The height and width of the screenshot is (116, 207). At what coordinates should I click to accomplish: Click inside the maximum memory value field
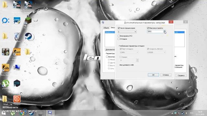155,32
